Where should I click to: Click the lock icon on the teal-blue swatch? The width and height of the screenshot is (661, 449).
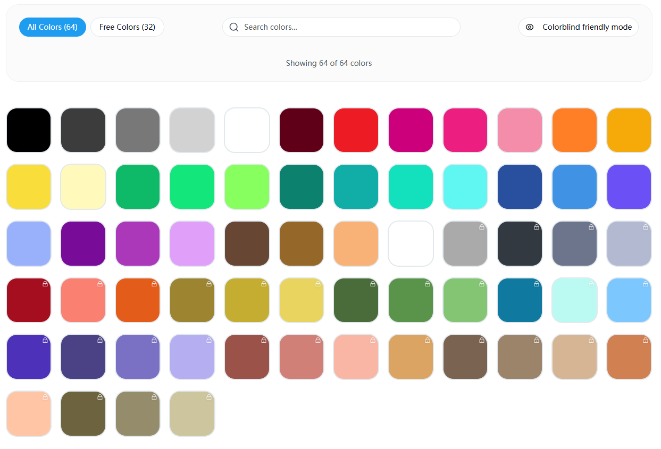point(536,284)
